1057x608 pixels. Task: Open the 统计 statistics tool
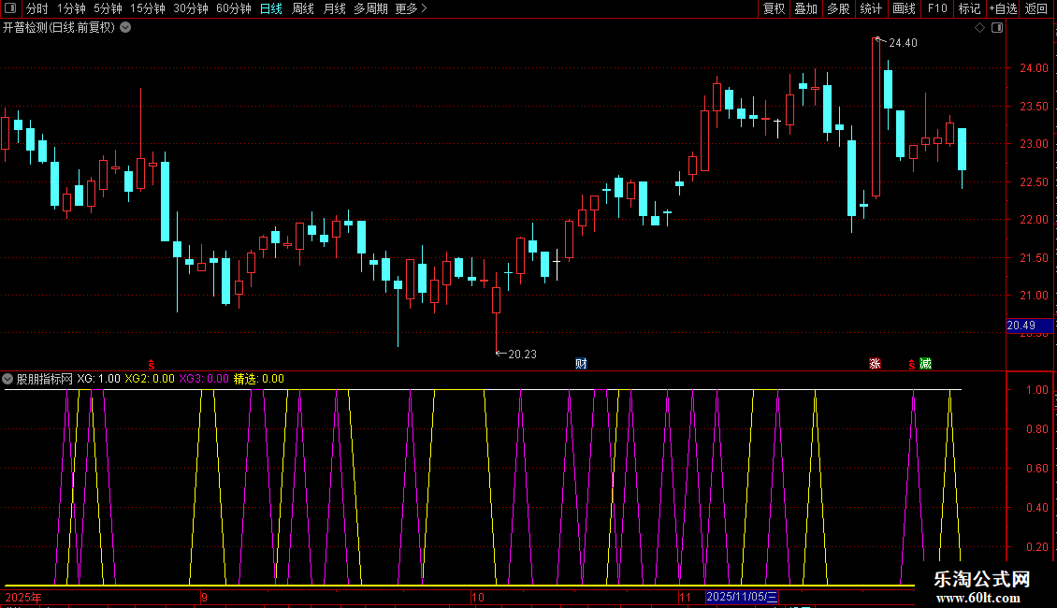871,8
